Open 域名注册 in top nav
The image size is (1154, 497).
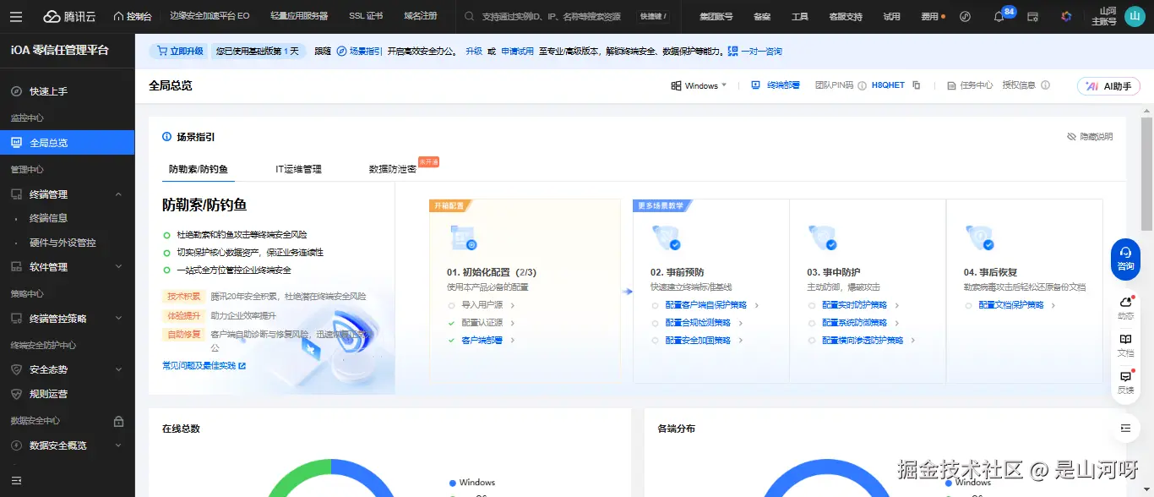[421, 16]
